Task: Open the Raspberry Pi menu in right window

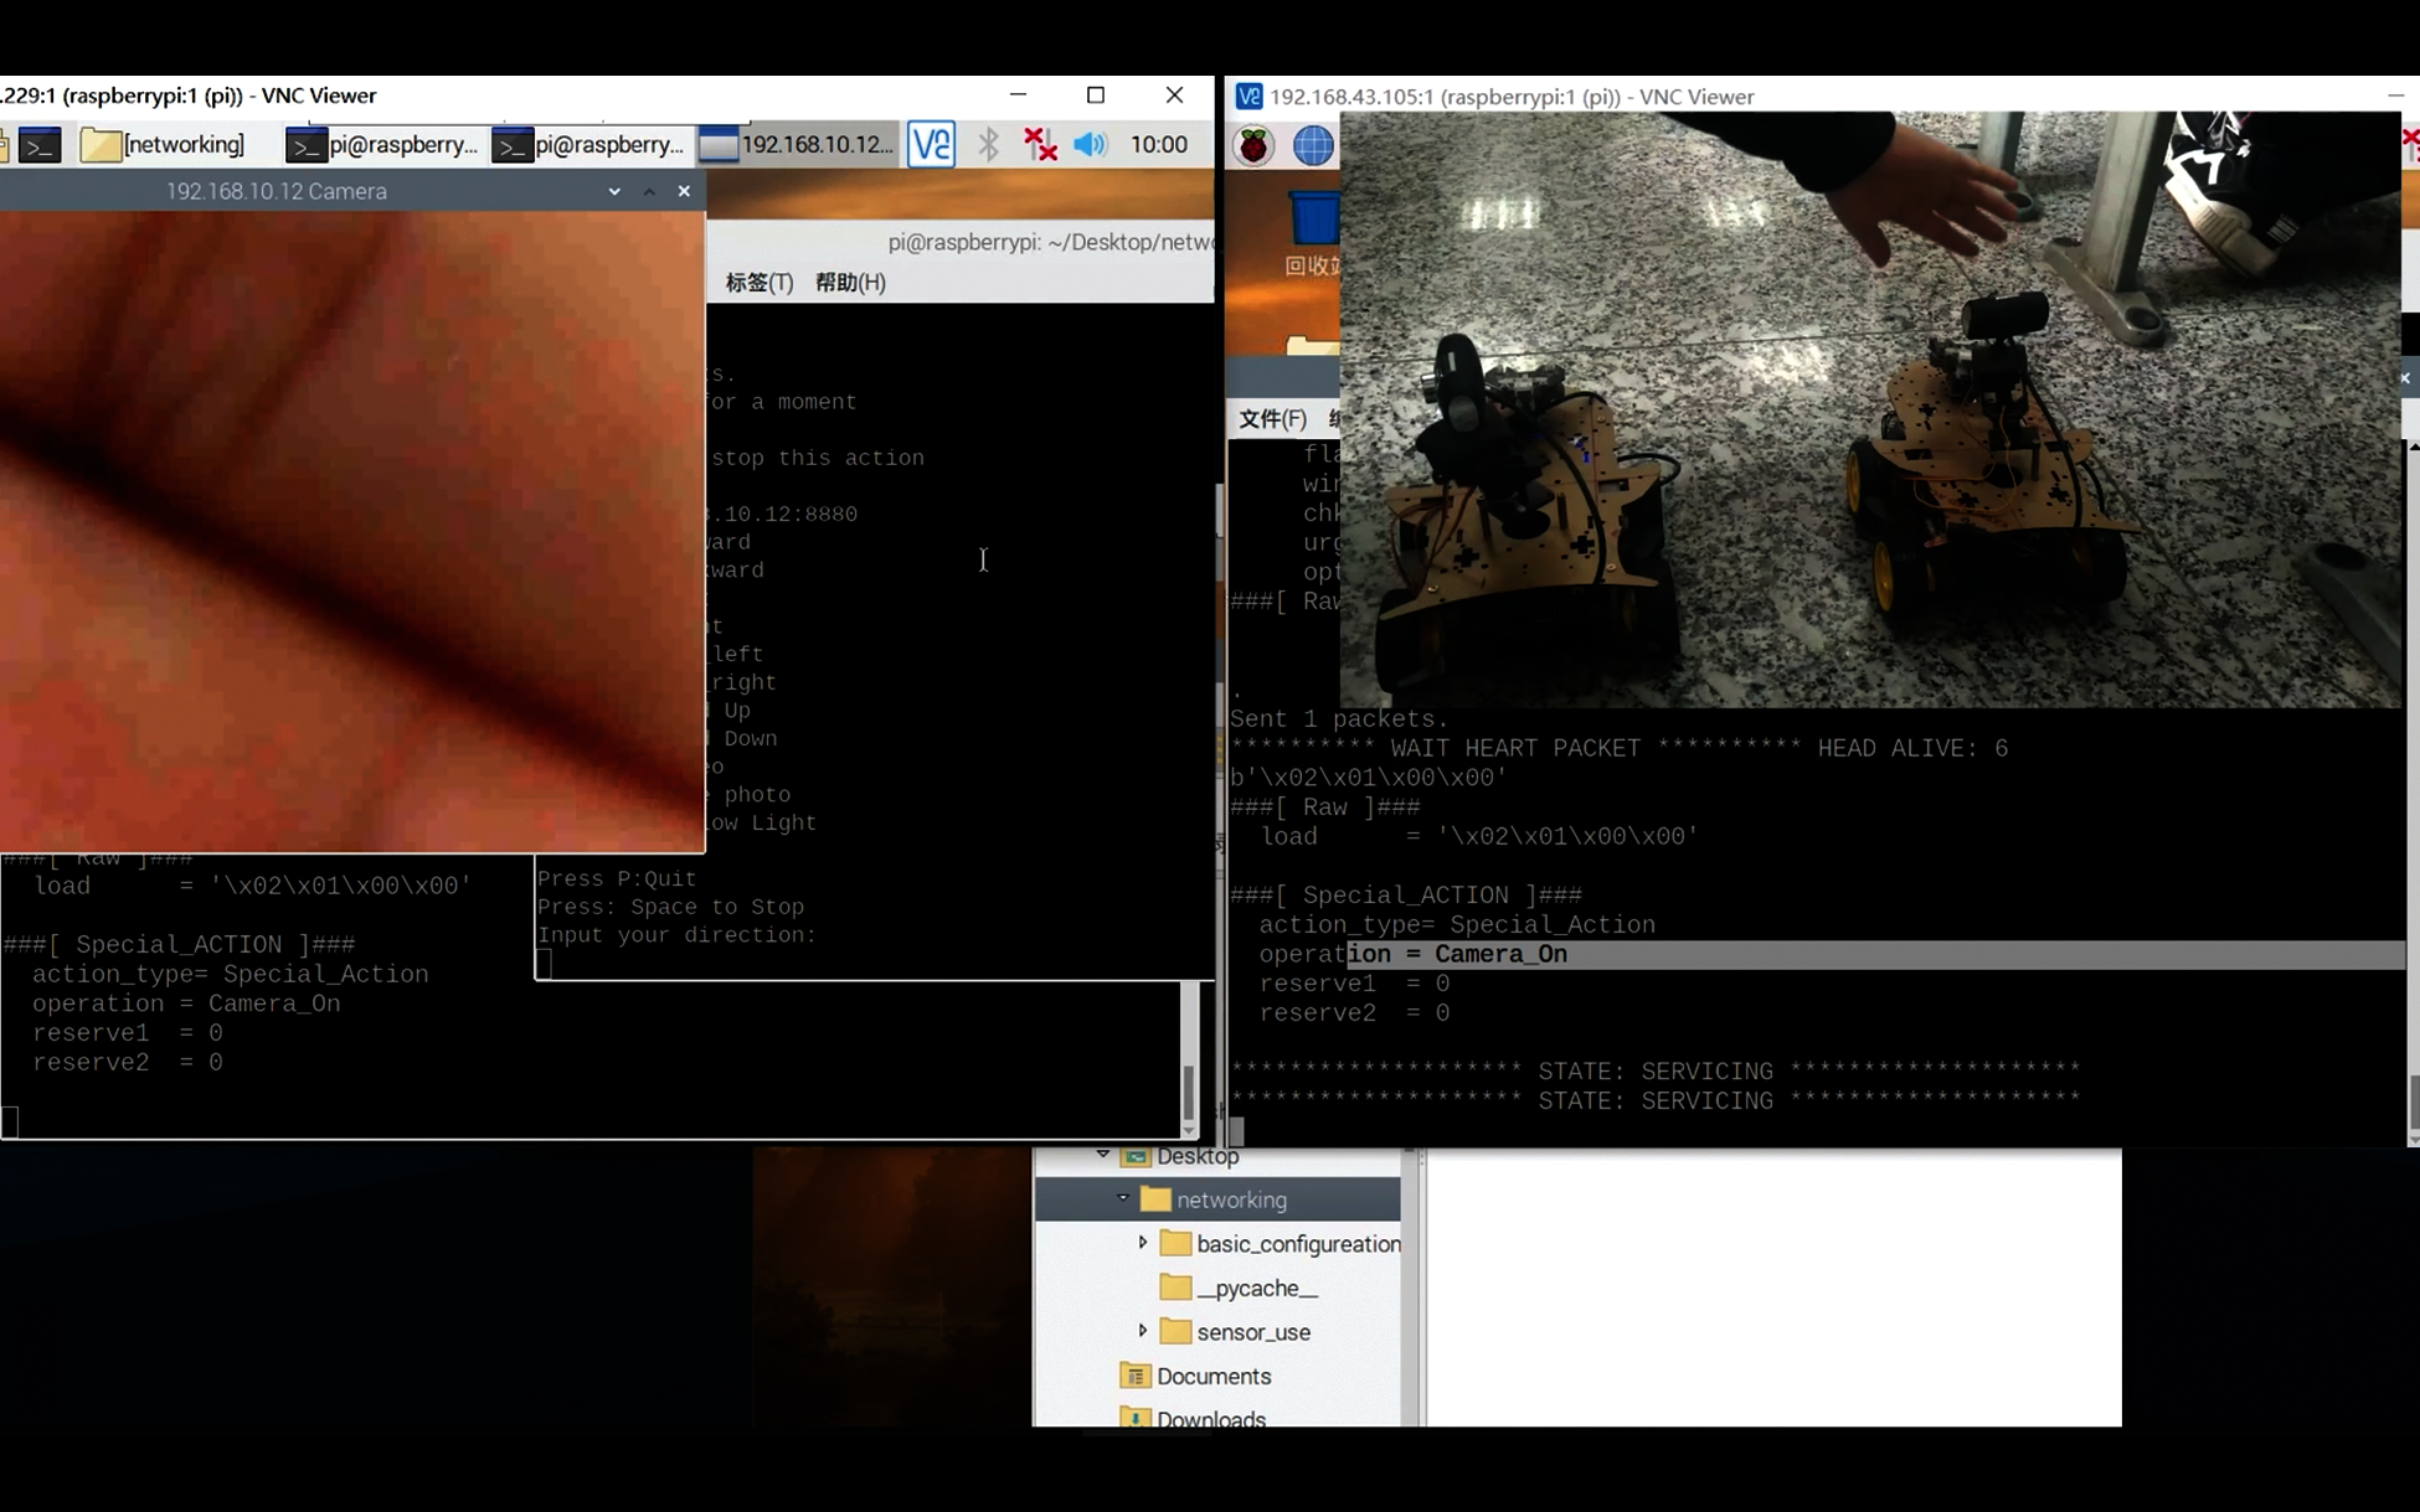Action: pyautogui.click(x=1253, y=146)
